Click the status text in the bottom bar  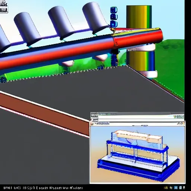click(43, 188)
